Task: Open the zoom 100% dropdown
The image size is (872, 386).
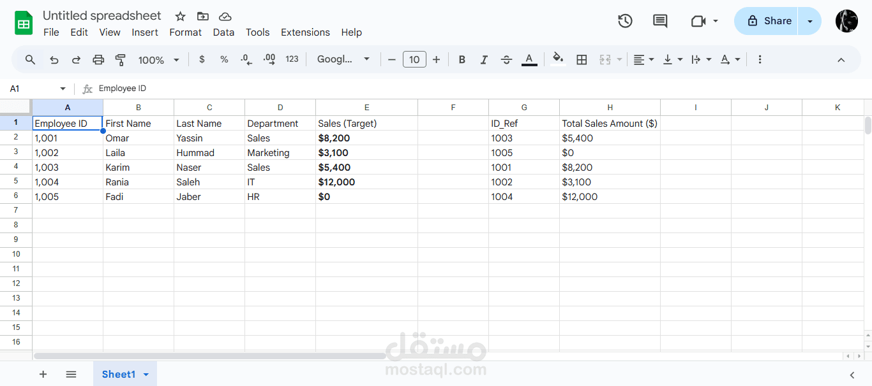Action: (x=158, y=60)
